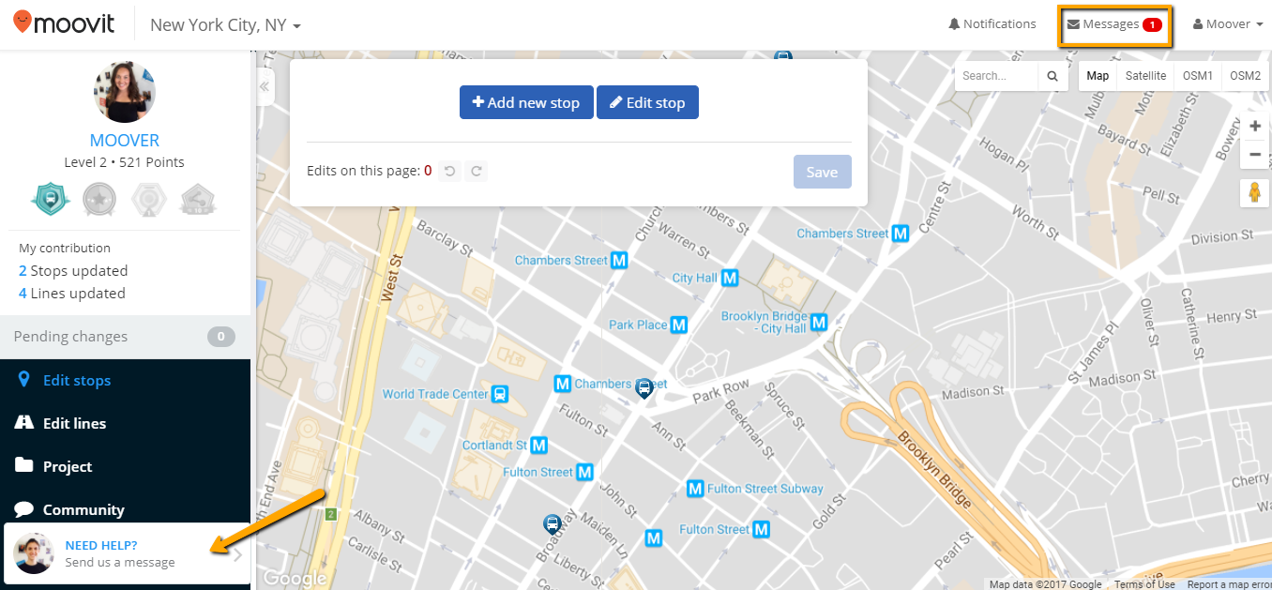Click Add new stop button
Screen dimensions: 1272x590
(x=526, y=102)
